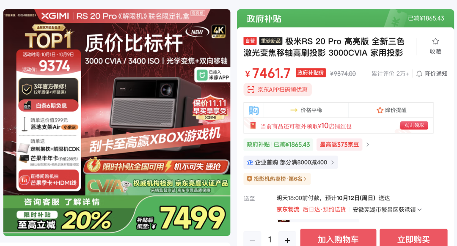Click 立即购买 button

click(x=413, y=238)
